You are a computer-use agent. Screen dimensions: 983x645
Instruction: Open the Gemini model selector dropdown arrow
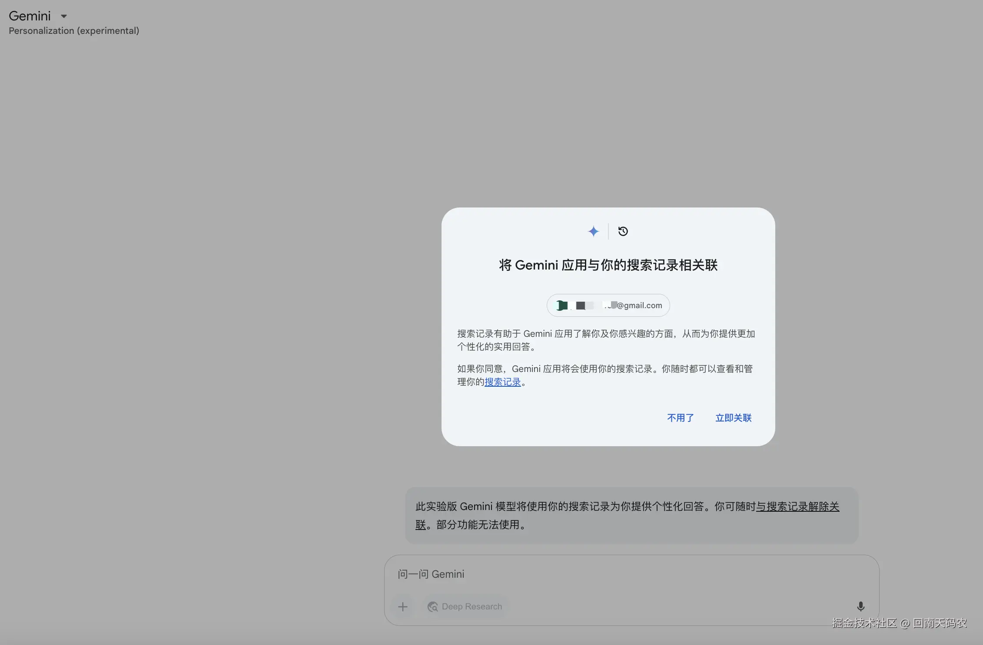coord(64,16)
